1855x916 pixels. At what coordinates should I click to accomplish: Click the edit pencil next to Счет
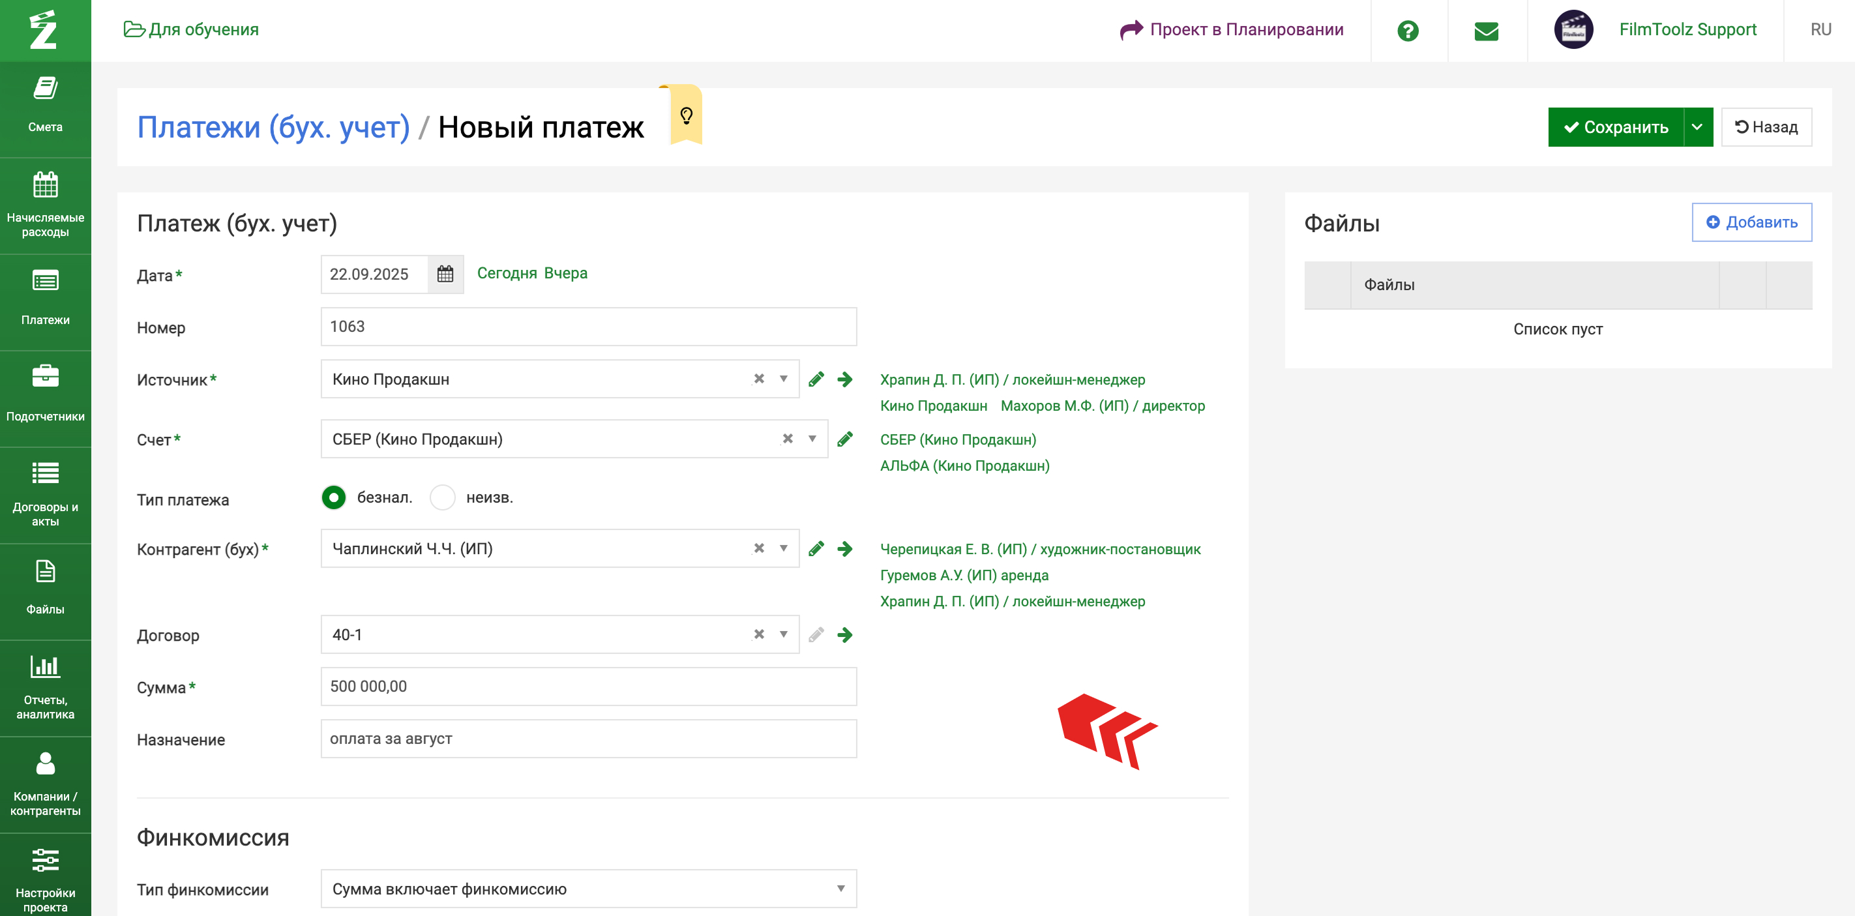(844, 439)
